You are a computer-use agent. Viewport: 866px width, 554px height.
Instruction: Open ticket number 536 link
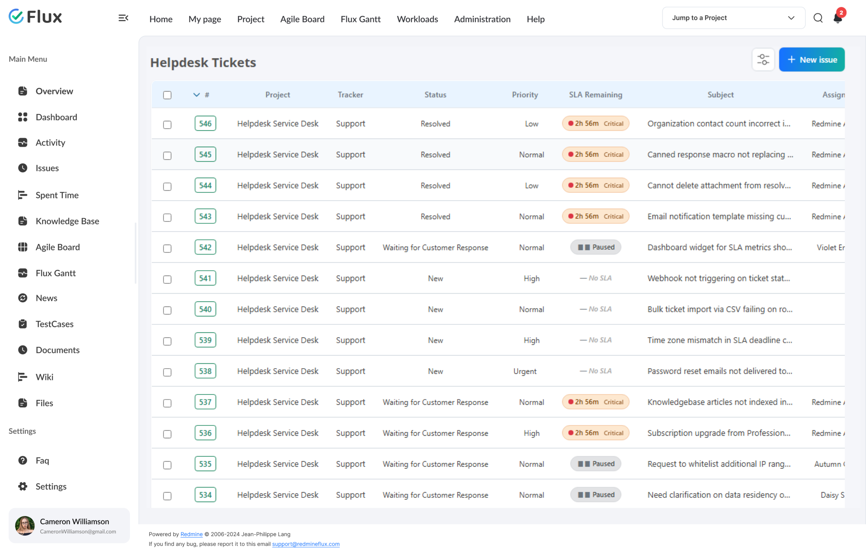click(x=205, y=433)
